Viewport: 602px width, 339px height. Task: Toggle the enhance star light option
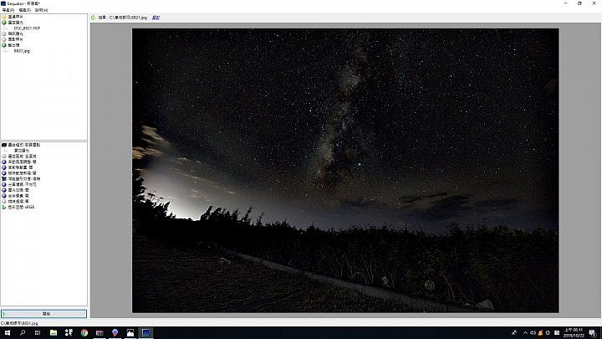pos(15,190)
